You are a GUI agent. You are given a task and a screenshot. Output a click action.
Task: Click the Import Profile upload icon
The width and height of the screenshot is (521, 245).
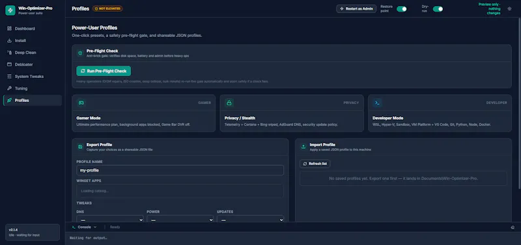point(303,146)
